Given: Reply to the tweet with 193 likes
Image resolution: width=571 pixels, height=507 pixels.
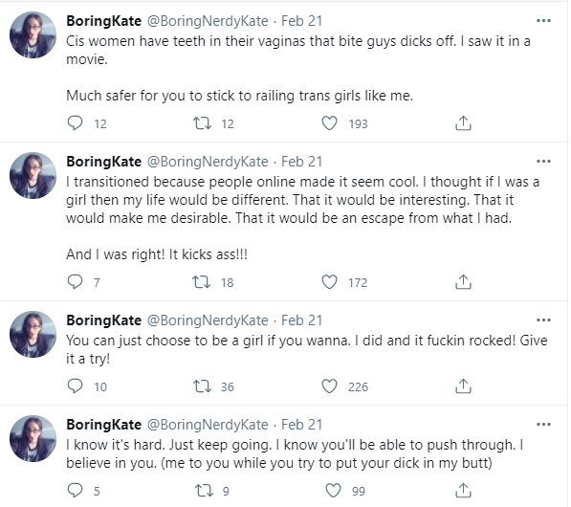Looking at the screenshot, I should (x=75, y=123).
